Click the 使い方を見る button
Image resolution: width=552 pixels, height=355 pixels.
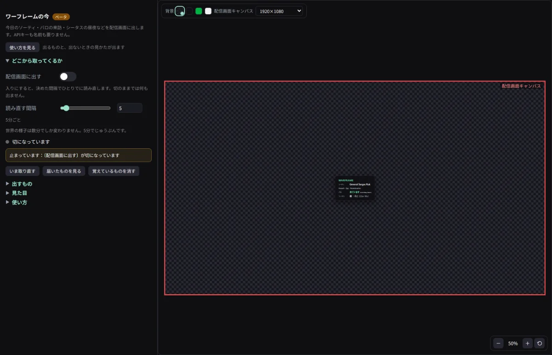pos(23,47)
